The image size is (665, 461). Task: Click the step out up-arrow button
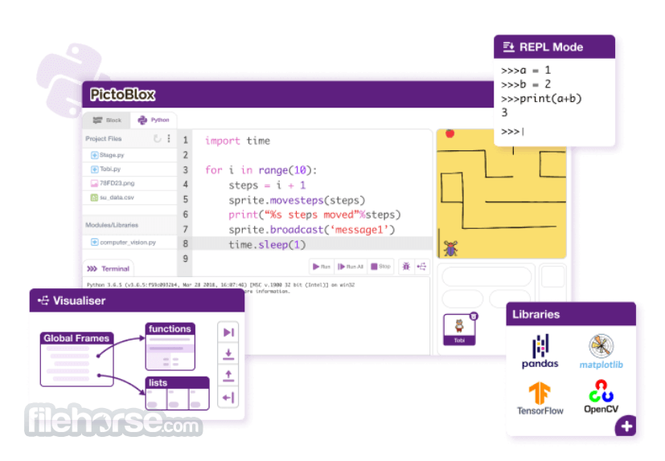click(228, 375)
